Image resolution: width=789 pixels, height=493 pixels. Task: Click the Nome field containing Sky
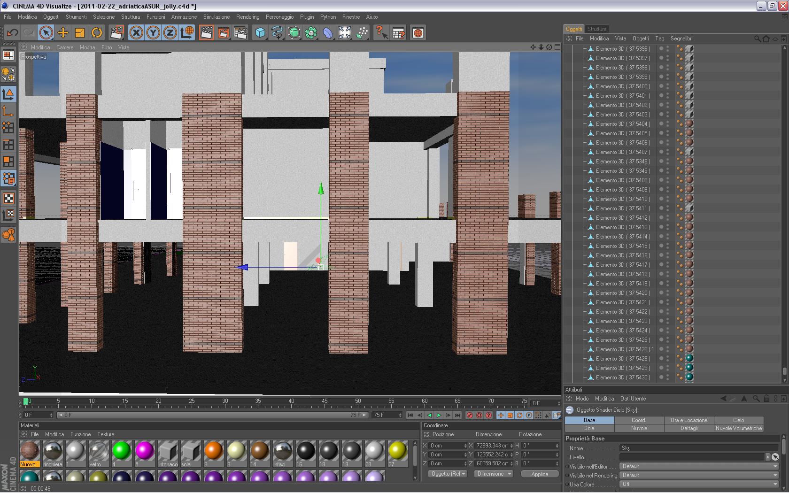[x=699, y=448]
